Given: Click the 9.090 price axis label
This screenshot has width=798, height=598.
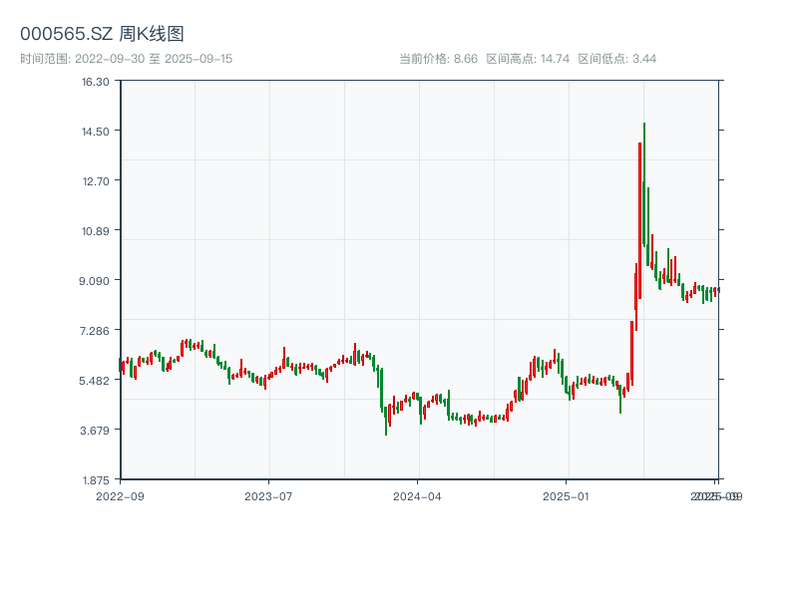Looking at the screenshot, I should [x=96, y=280].
